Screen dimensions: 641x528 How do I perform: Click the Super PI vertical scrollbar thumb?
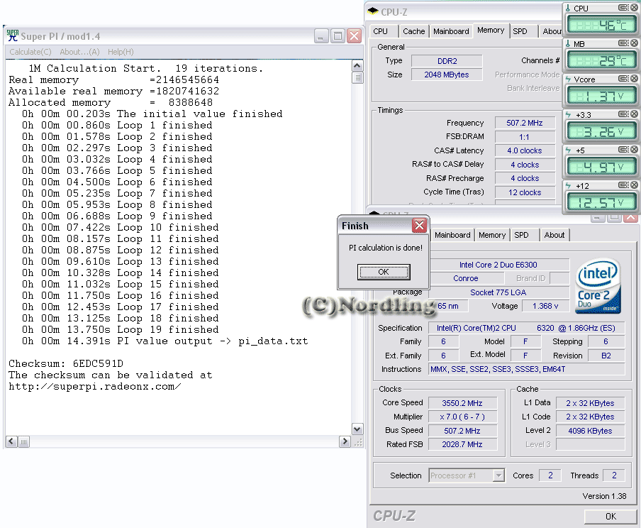(357, 77)
